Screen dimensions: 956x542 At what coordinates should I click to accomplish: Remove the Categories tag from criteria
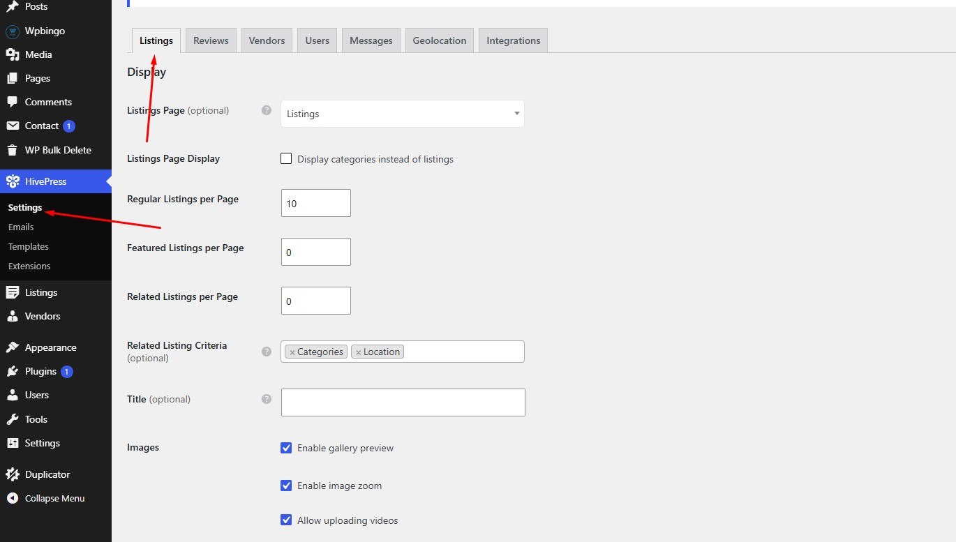[x=292, y=352]
